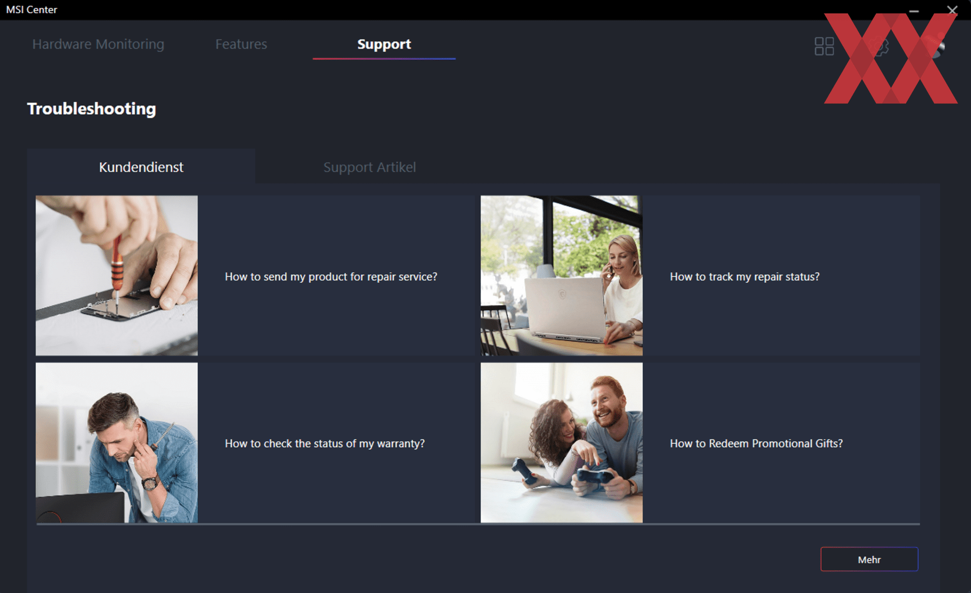Select the Support tab
Image resolution: width=971 pixels, height=593 pixels.
384,44
